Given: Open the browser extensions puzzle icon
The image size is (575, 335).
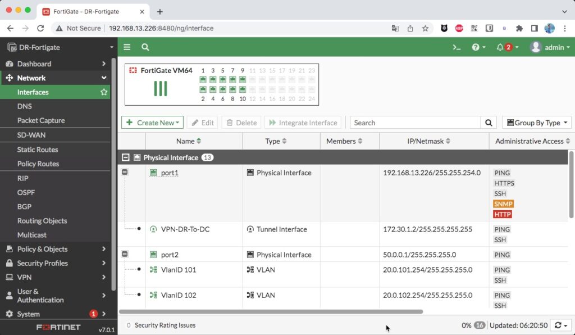Looking at the screenshot, I should [519, 28].
